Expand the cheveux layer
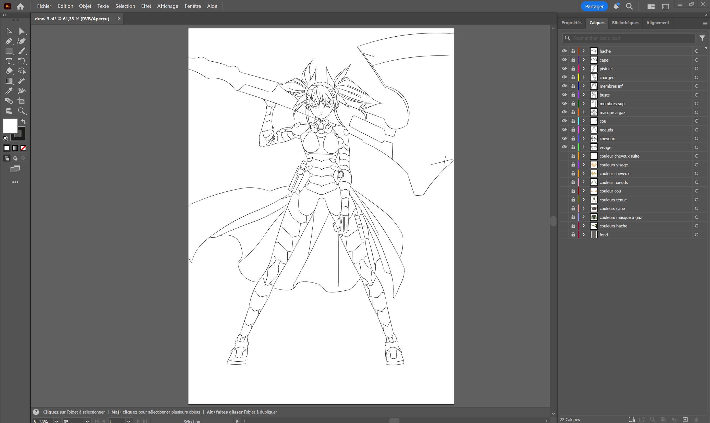This screenshot has width=710, height=423. [x=583, y=138]
